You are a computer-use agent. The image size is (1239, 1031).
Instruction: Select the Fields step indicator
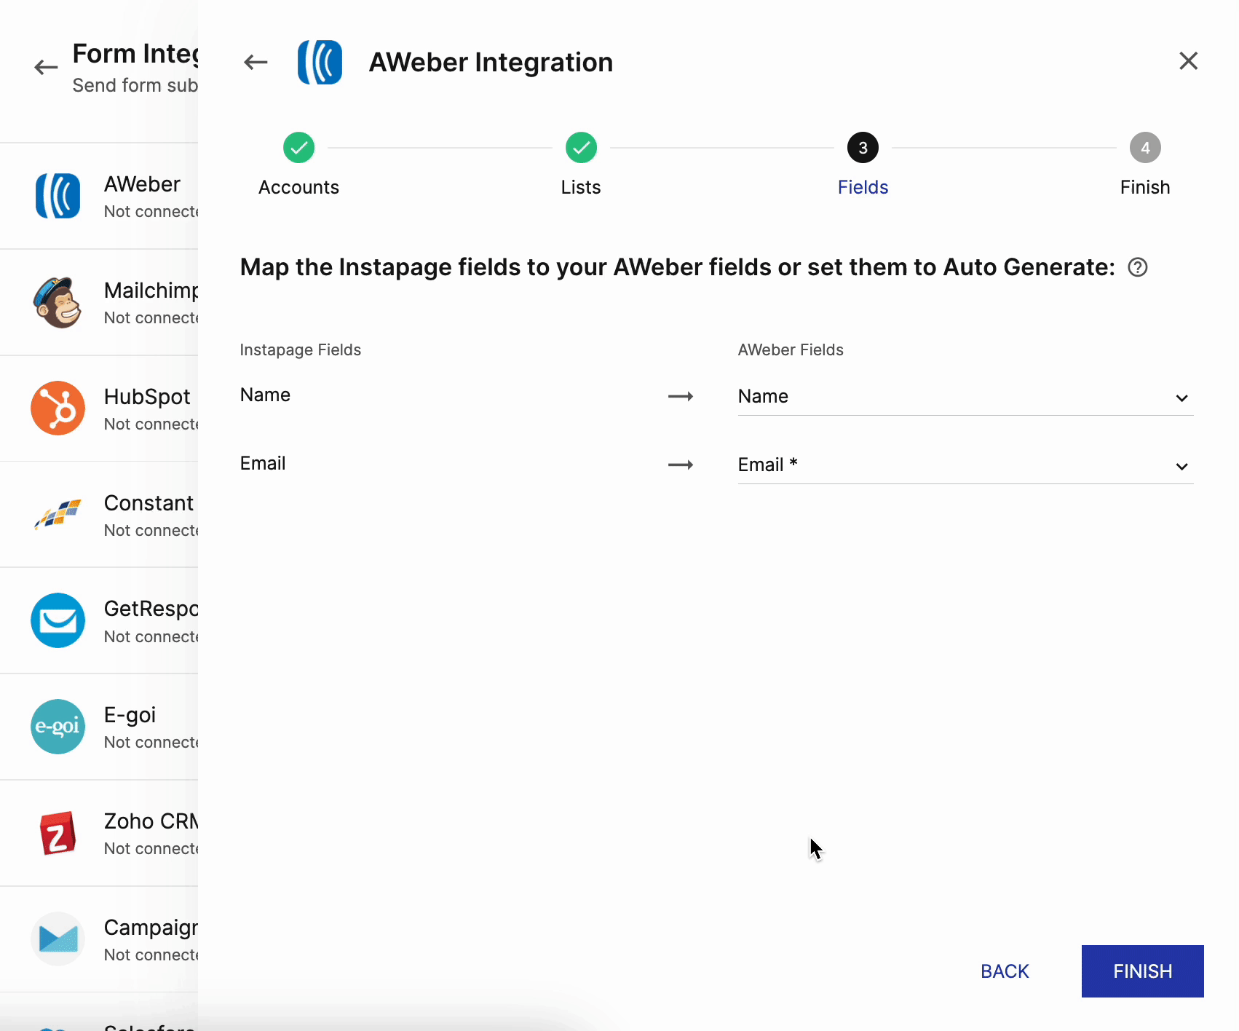(863, 149)
